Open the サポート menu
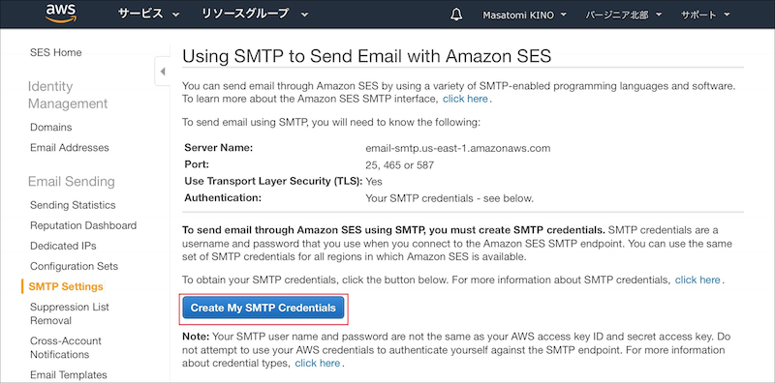The image size is (775, 383). (705, 15)
